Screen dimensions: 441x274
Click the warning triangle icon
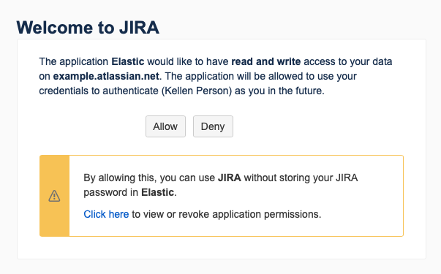pyautogui.click(x=54, y=196)
